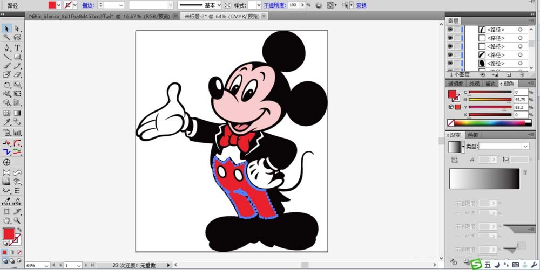Viewport: 540px width, 270px height.
Task: Select the Magic Wand tool
Action: (6, 37)
